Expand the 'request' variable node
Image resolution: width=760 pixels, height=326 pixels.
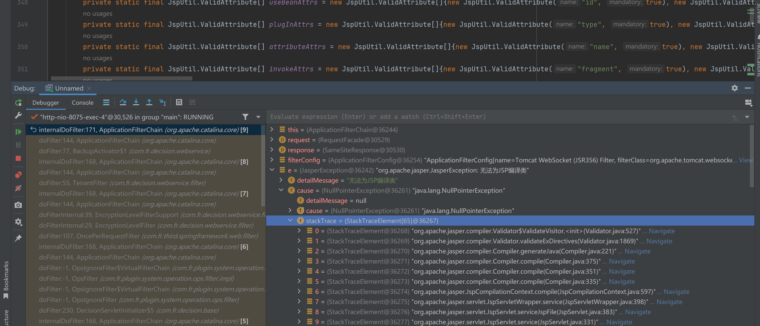click(272, 139)
